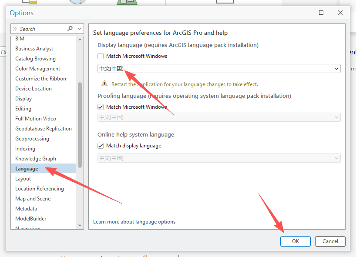Go to Color Management options
The width and height of the screenshot is (356, 257).
(37, 69)
